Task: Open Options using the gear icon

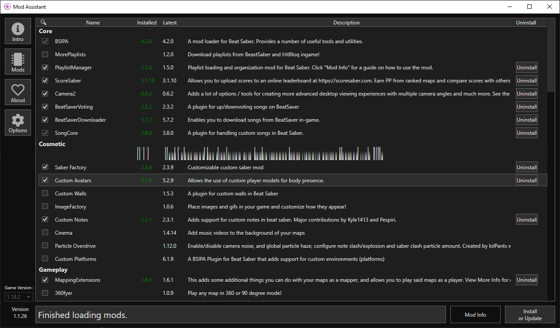Action: point(17,122)
